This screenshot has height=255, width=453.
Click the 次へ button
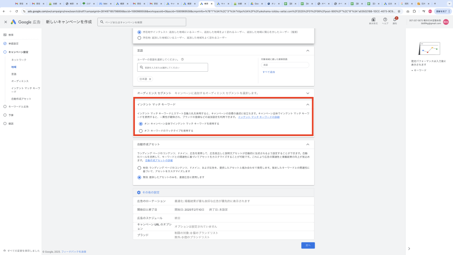click(307, 245)
